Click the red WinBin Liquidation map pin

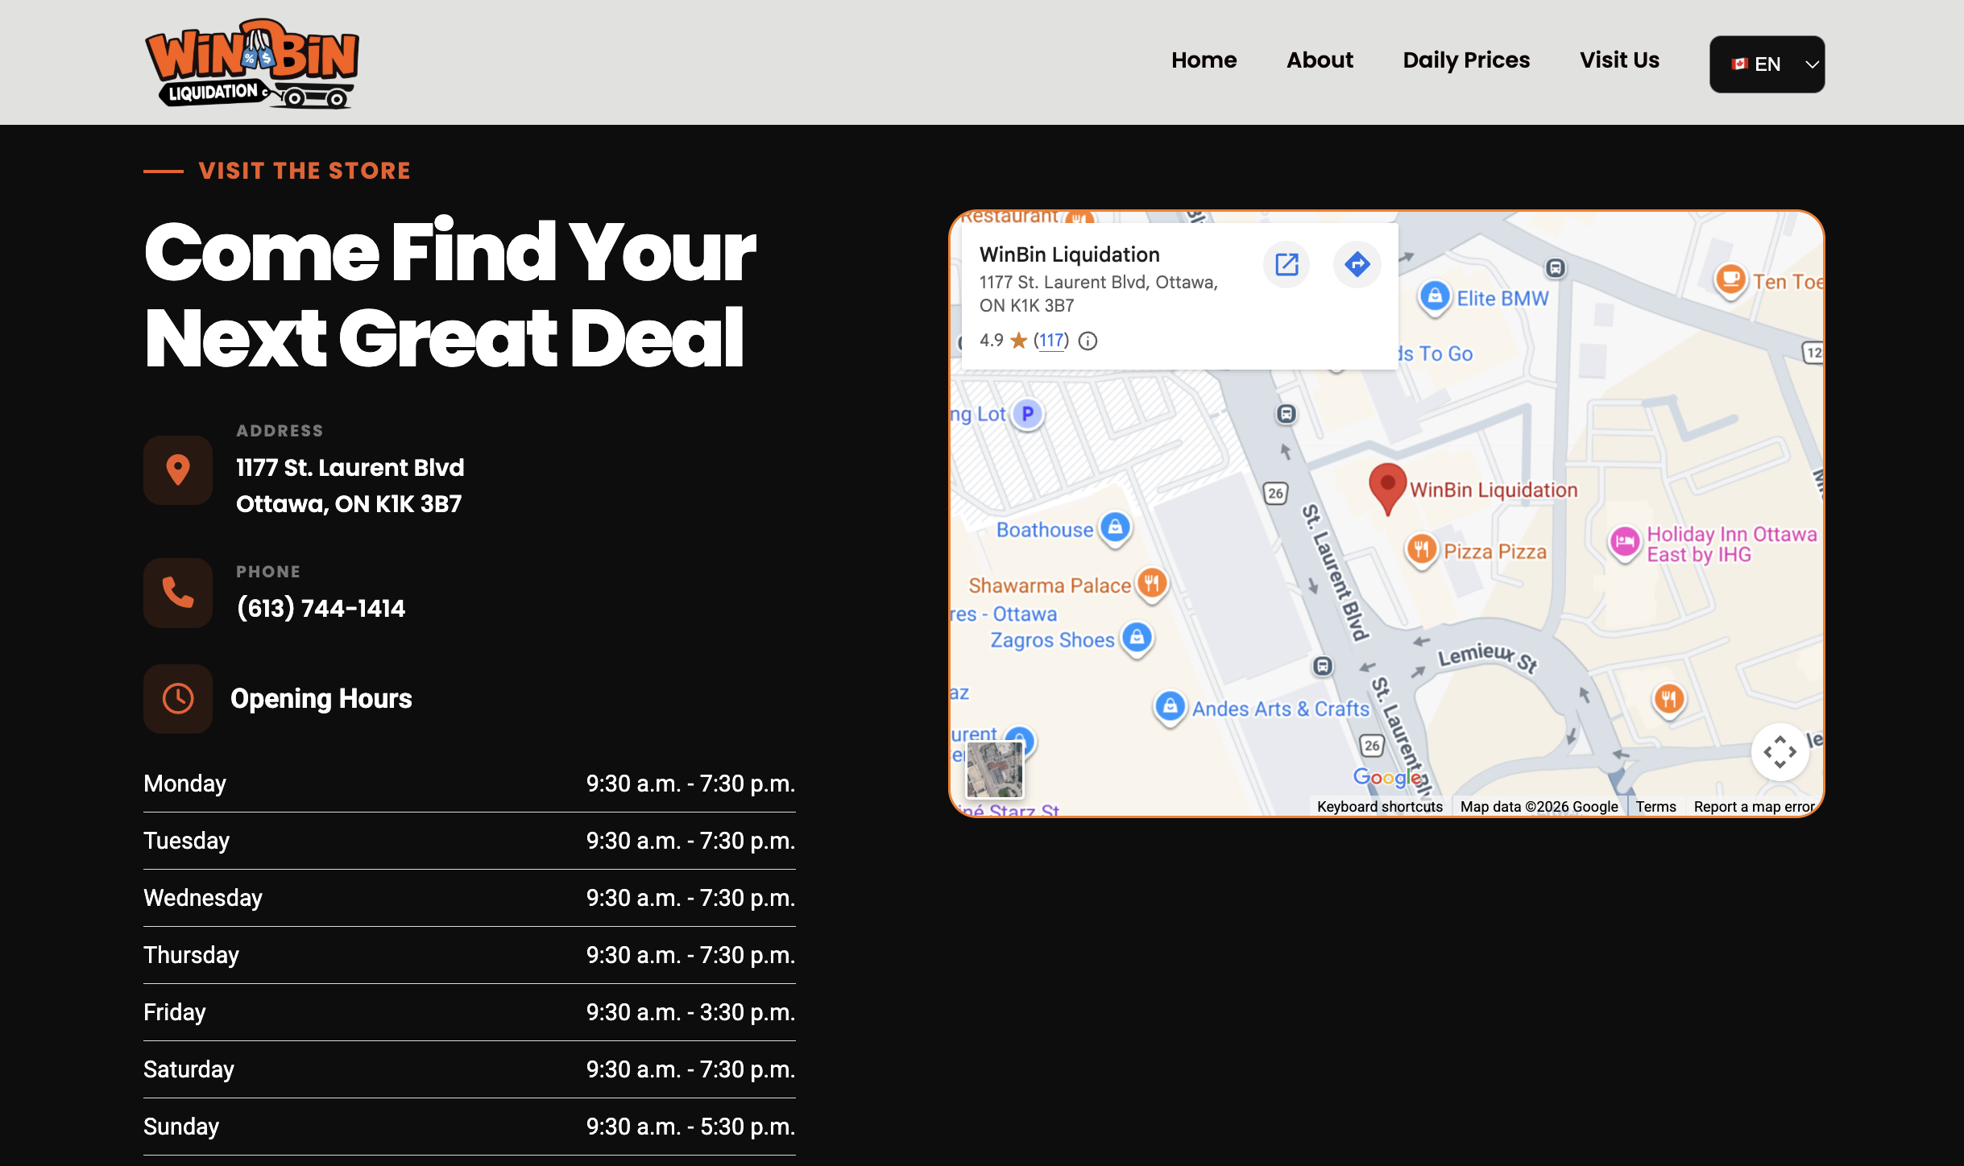[1387, 488]
